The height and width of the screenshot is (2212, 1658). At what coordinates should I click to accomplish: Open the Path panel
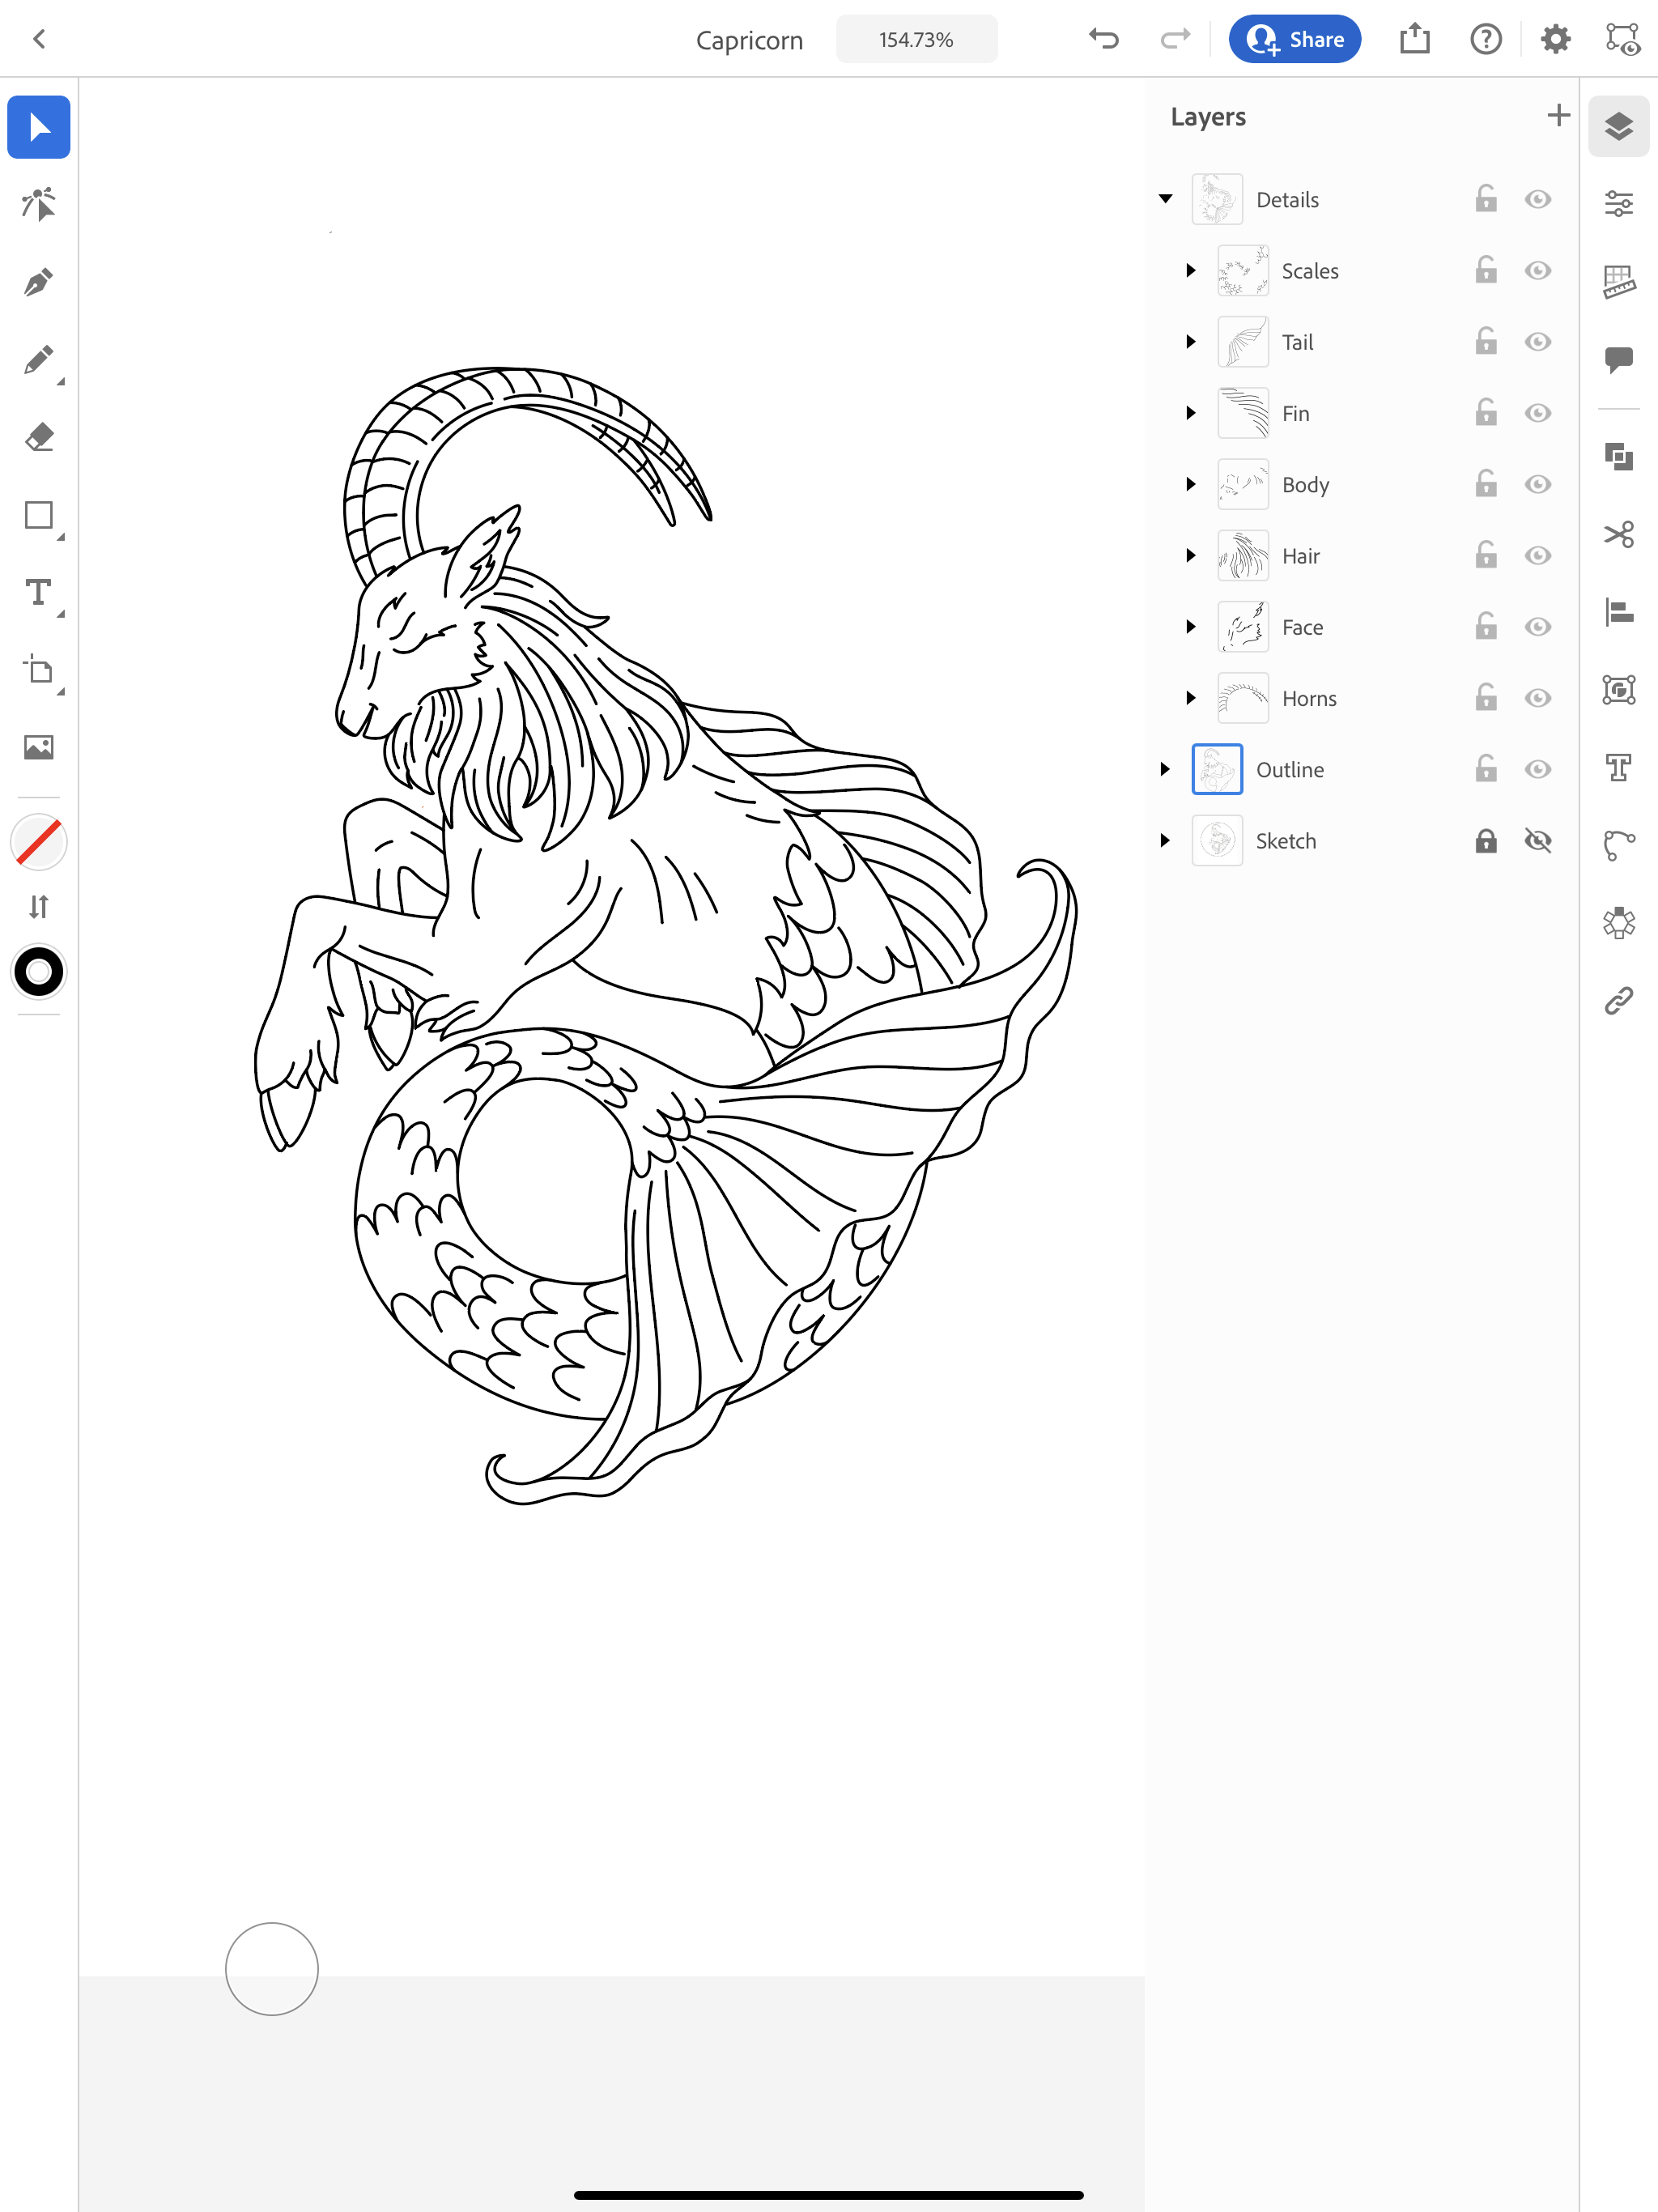pyautogui.click(x=1619, y=845)
